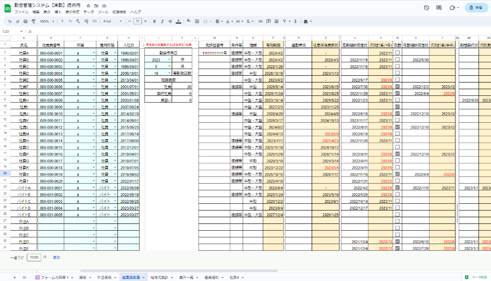Toggle the 夜勤 checkbox for 社員H

tap(397, 100)
